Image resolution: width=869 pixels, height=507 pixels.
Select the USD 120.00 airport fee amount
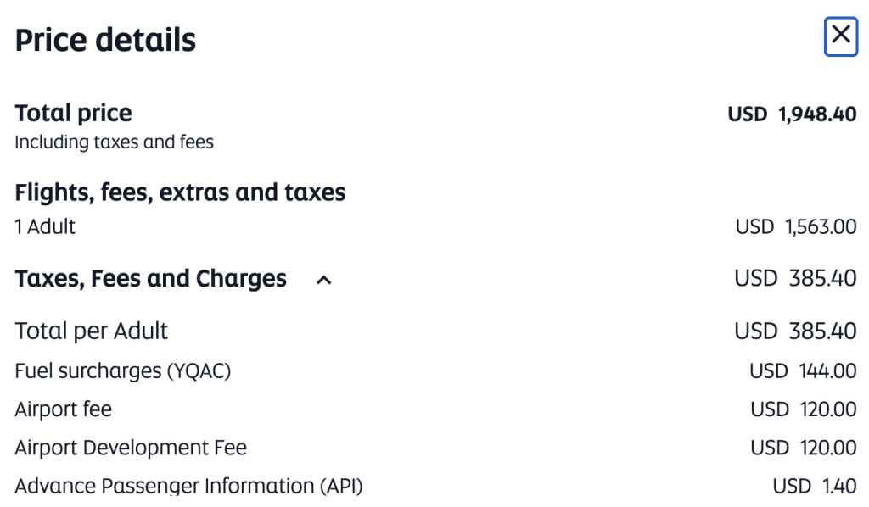pos(799,409)
